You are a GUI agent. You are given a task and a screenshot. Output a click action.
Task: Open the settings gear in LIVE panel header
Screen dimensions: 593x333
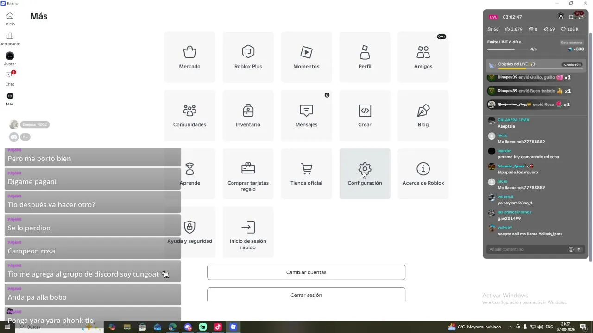571,17
